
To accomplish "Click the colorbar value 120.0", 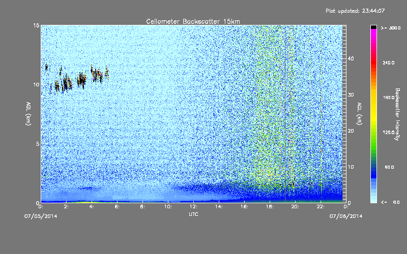I will click(389, 133).
